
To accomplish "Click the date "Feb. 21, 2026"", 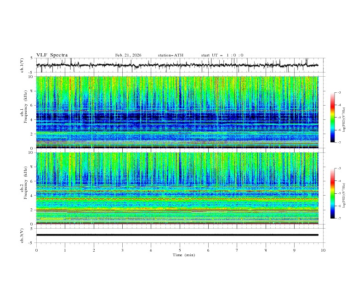I will click(128, 55).
